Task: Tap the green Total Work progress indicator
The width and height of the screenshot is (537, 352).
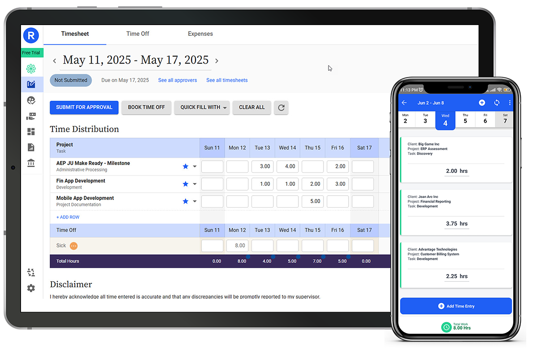Action: [446, 327]
